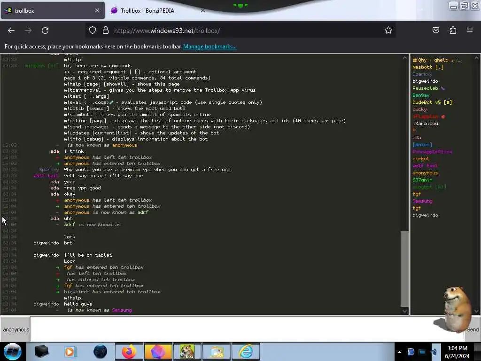This screenshot has width=481, height=361.
Task: Click the chat scroll down arrow
Action: (x=404, y=311)
